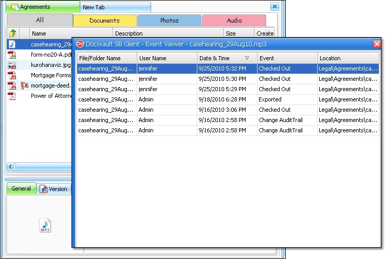
Task: Sort by Event column header
Action: [287, 58]
